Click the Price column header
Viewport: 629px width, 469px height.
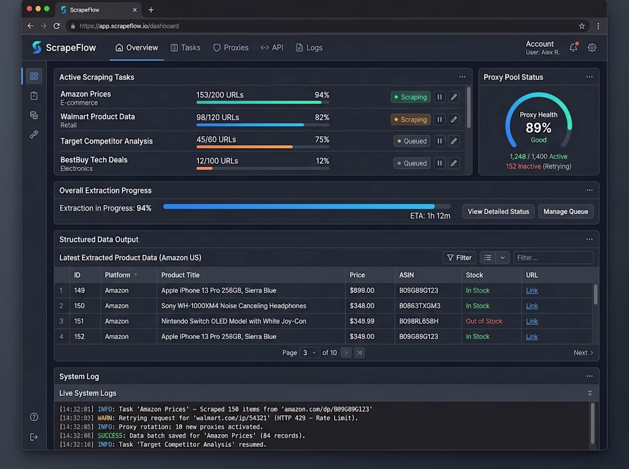click(357, 275)
